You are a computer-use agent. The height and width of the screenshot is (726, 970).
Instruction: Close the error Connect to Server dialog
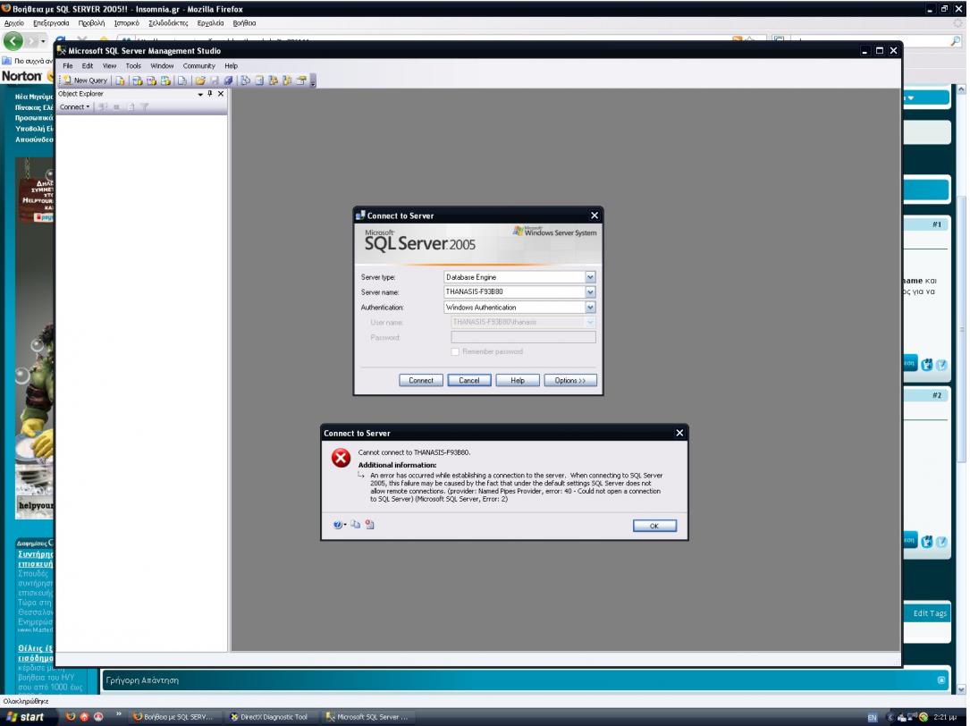pyautogui.click(x=679, y=434)
